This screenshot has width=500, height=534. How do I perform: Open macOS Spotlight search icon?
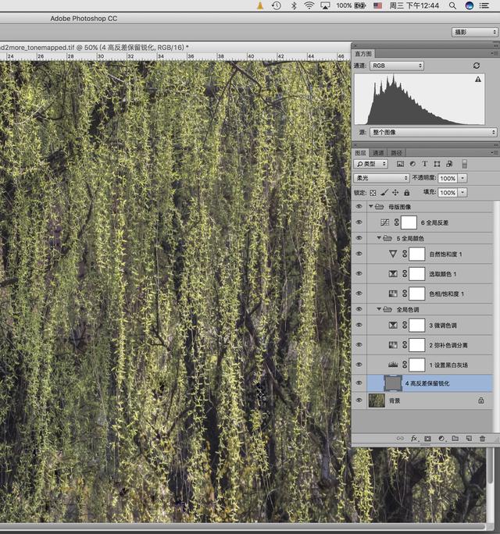pos(452,5)
